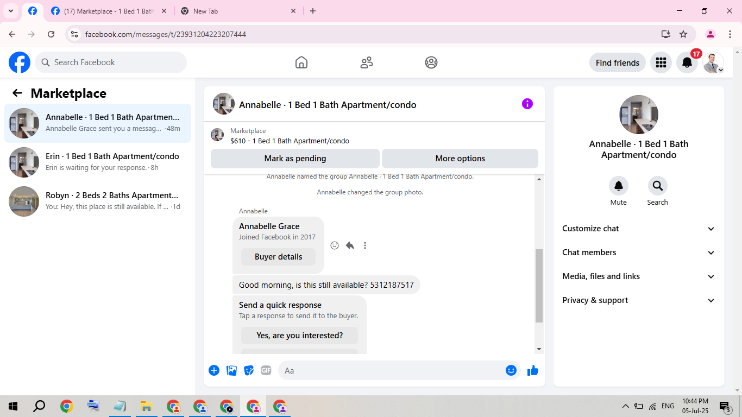Viewport: 742px width, 417px height.
Task: Click the Chrome address bar URL
Action: point(166,34)
